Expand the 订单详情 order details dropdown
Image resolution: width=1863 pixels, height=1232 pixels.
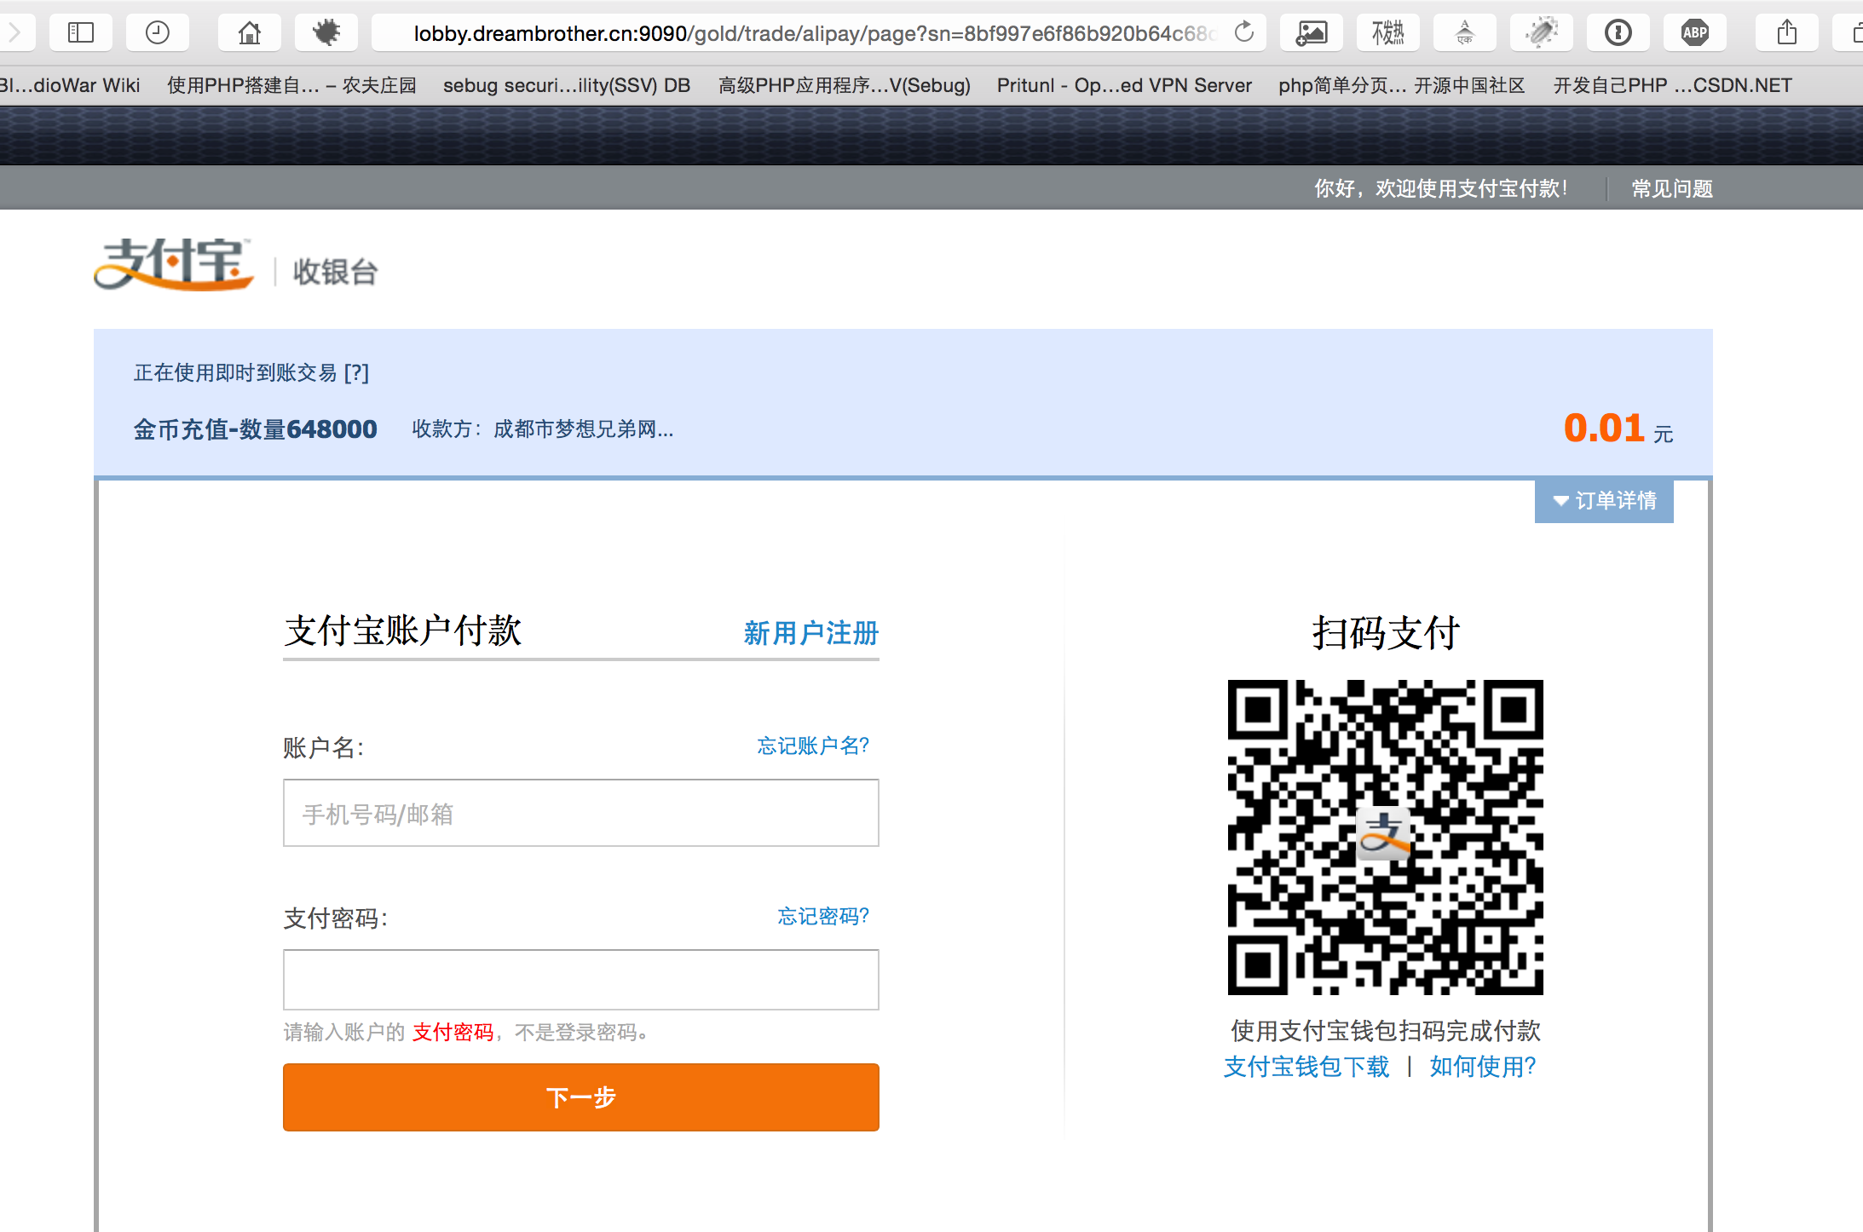[x=1604, y=501]
